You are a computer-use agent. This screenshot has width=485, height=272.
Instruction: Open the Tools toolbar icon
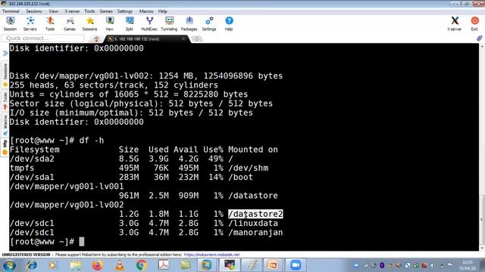tap(50, 23)
